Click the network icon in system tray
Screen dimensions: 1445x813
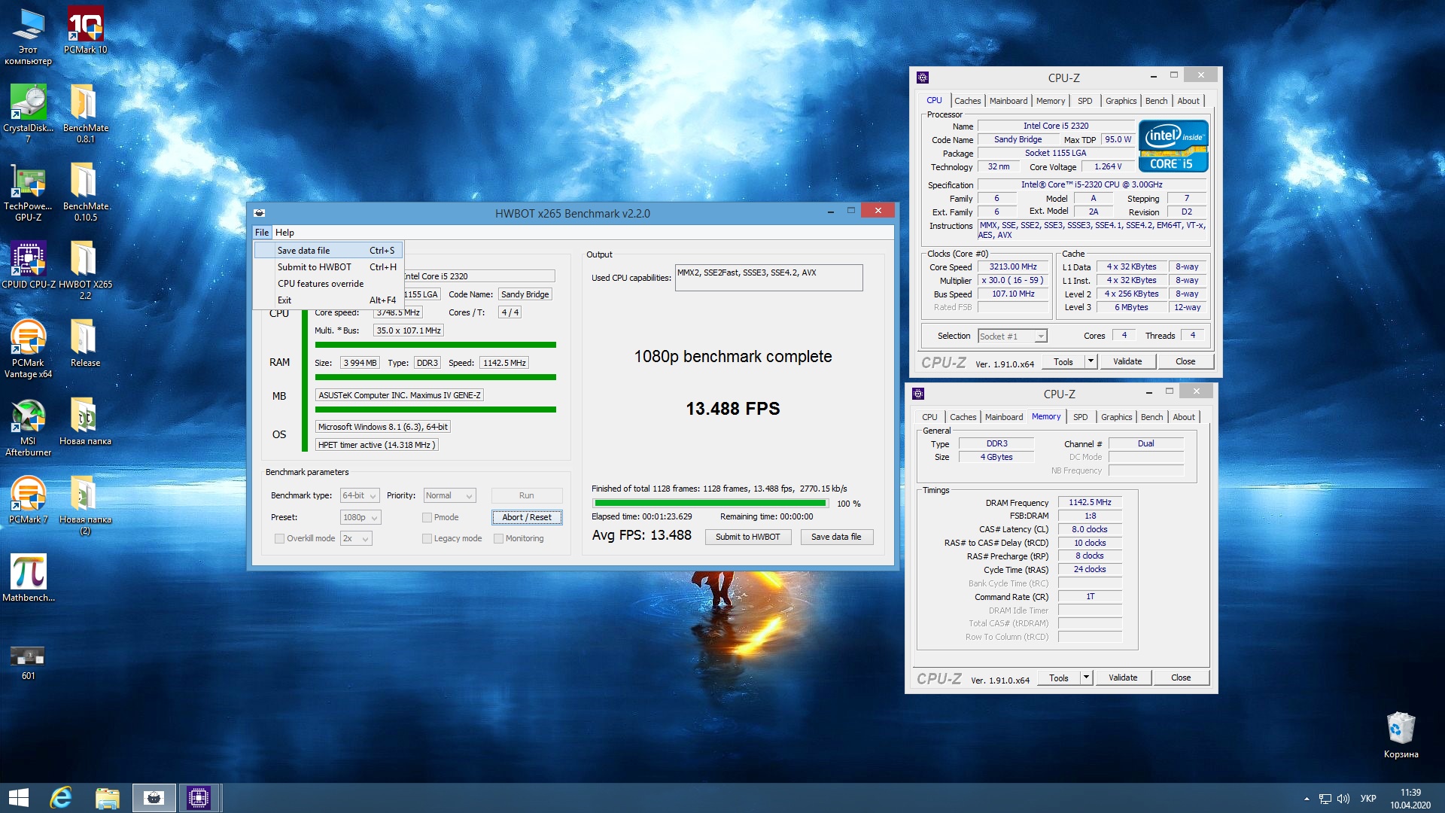tap(1325, 799)
